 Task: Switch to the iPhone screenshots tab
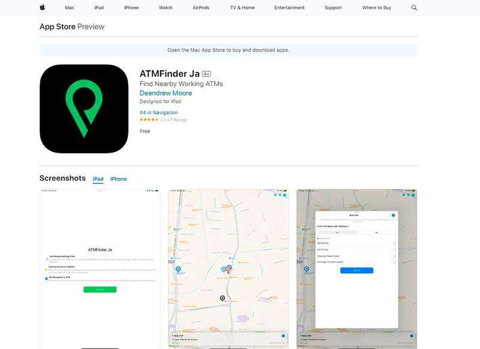point(119,178)
